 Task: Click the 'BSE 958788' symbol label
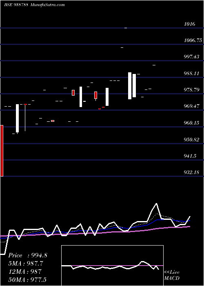[16, 4]
